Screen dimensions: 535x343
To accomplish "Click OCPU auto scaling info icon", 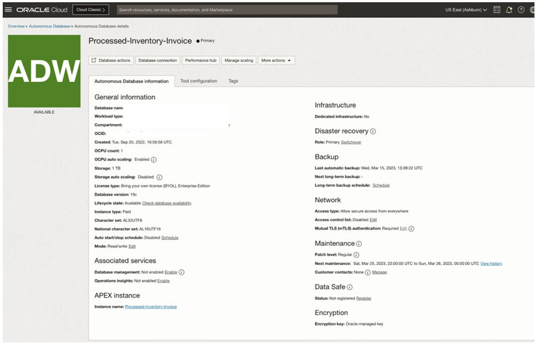I will [x=154, y=159].
